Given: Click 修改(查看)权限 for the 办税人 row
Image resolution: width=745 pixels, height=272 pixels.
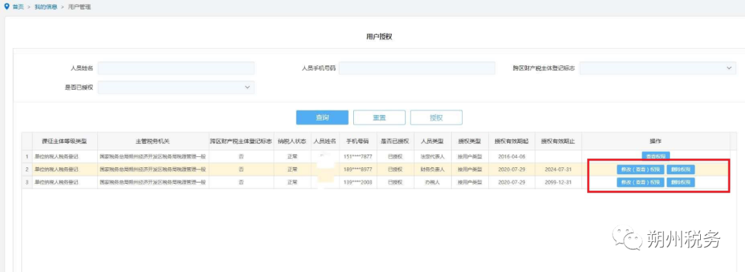Looking at the screenshot, I should tap(640, 182).
